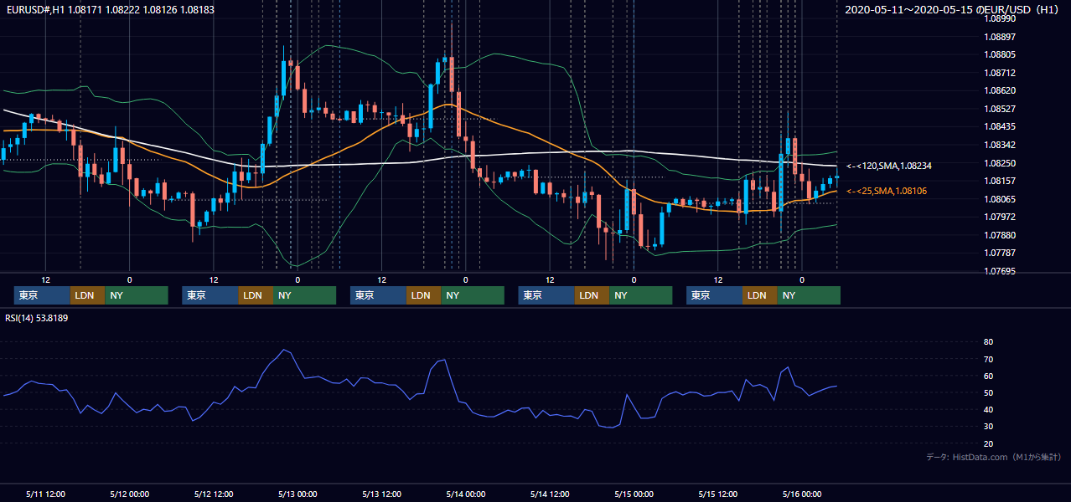The image size is (1071, 502).
Task: Click the 5/15 00:00 date marker
Action: (634, 494)
